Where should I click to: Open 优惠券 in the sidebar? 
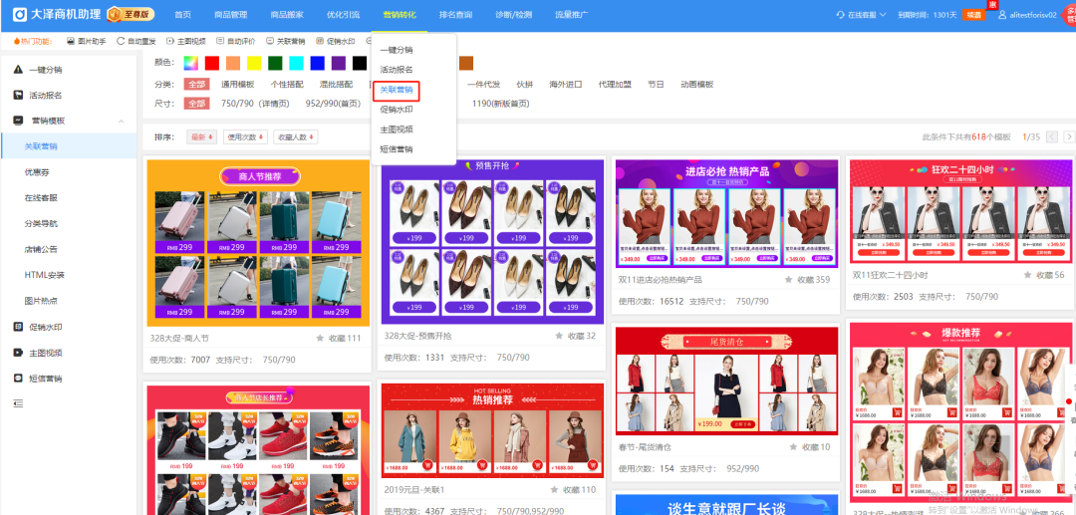[x=37, y=172]
